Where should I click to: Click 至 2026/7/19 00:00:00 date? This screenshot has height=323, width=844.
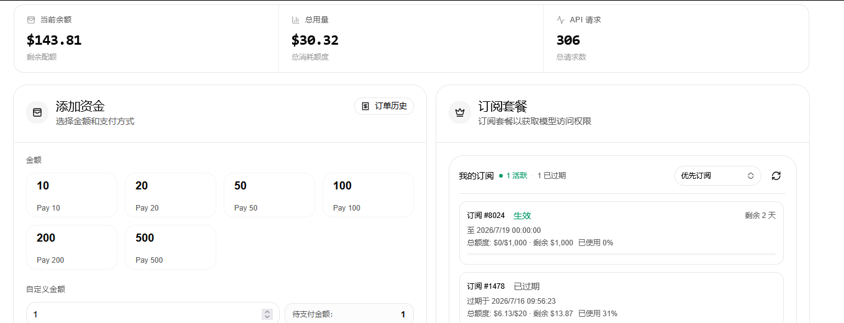pos(504,230)
